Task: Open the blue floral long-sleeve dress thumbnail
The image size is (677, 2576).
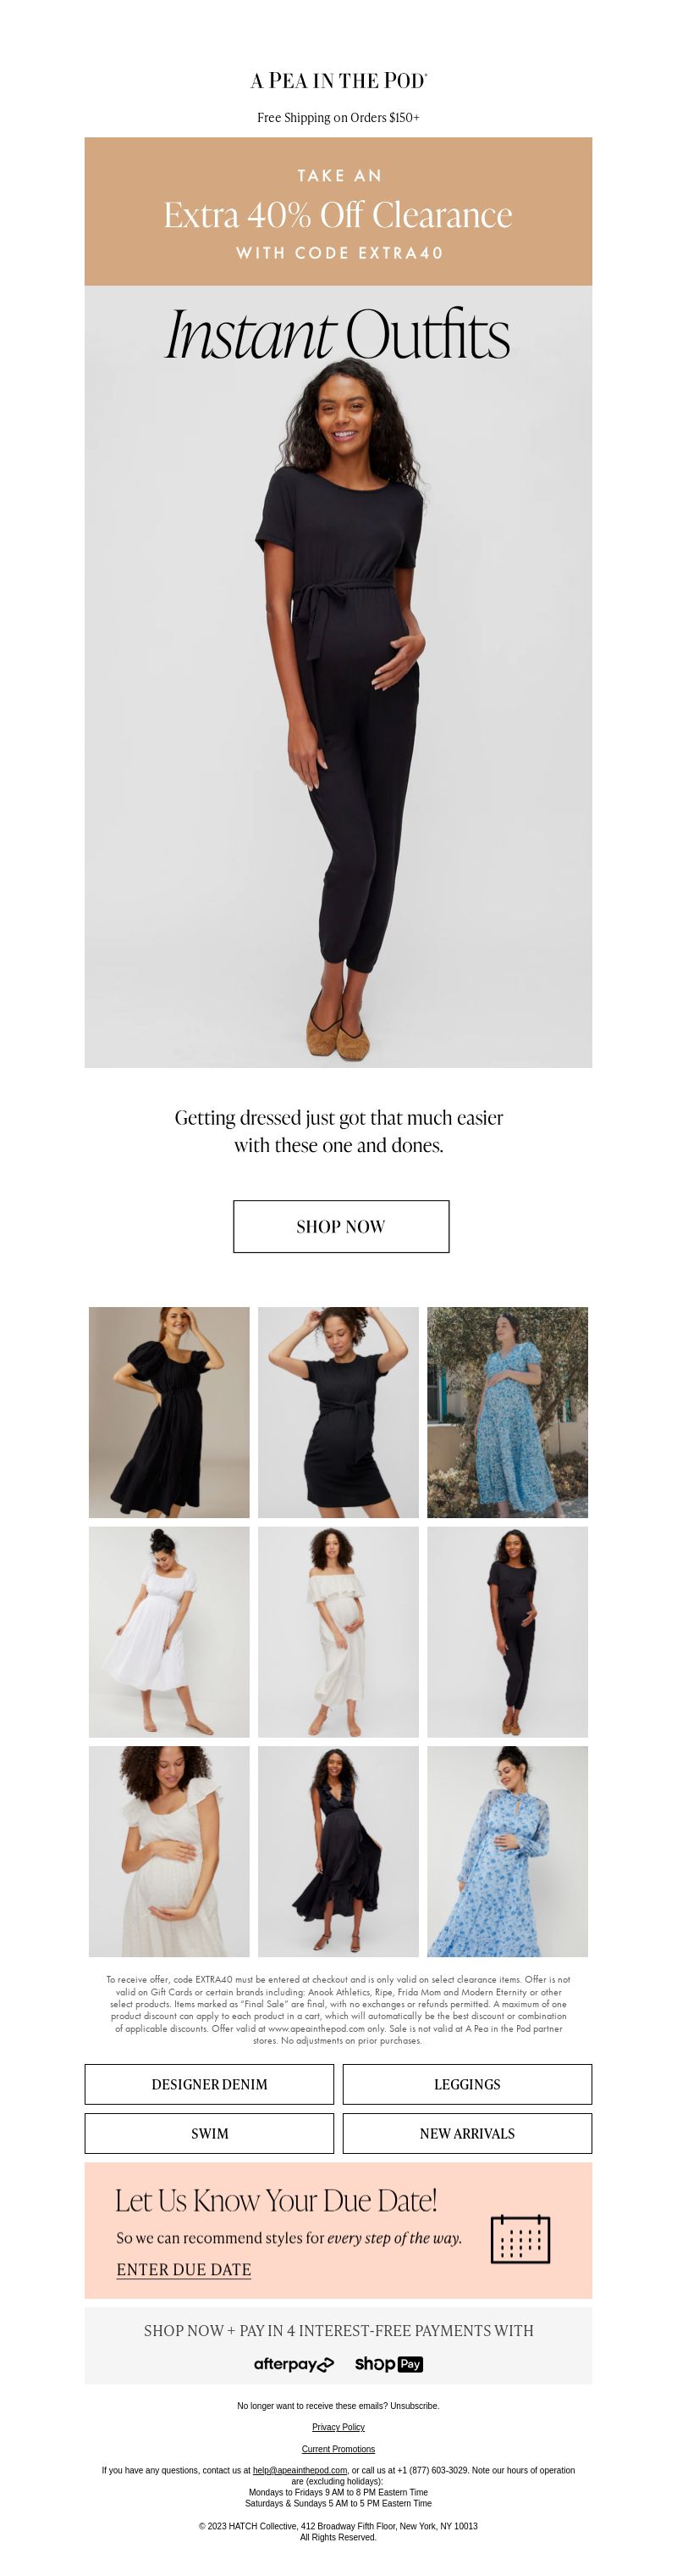Action: [x=507, y=1851]
